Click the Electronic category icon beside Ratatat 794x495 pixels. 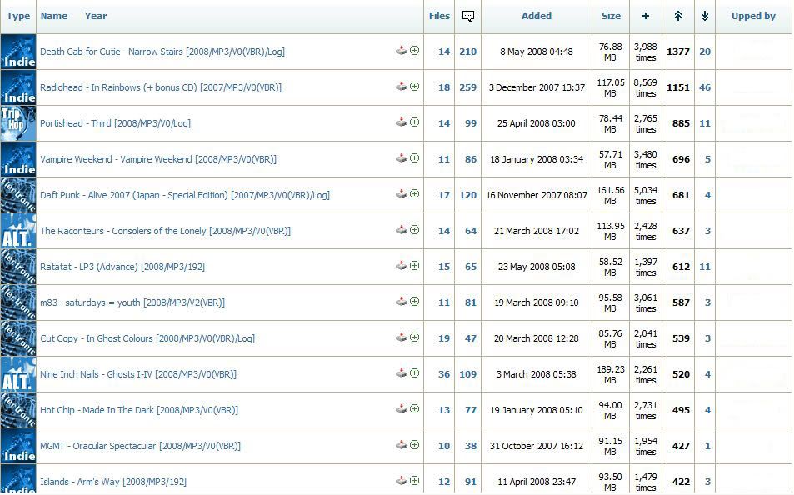[18, 266]
